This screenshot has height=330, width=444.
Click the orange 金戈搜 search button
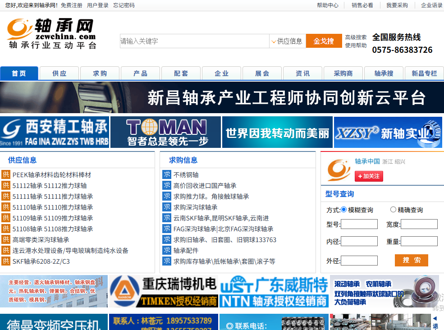tap(324, 41)
